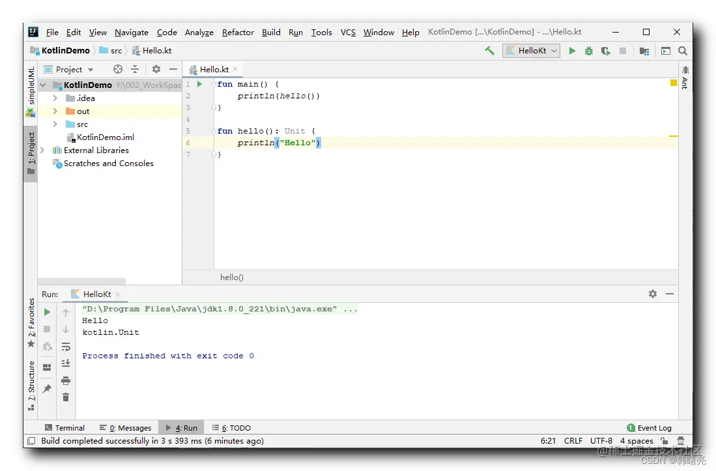Image resolution: width=716 pixels, height=471 pixels.
Task: Click the yellow inspection indicator at editor top right
Action: [674, 83]
